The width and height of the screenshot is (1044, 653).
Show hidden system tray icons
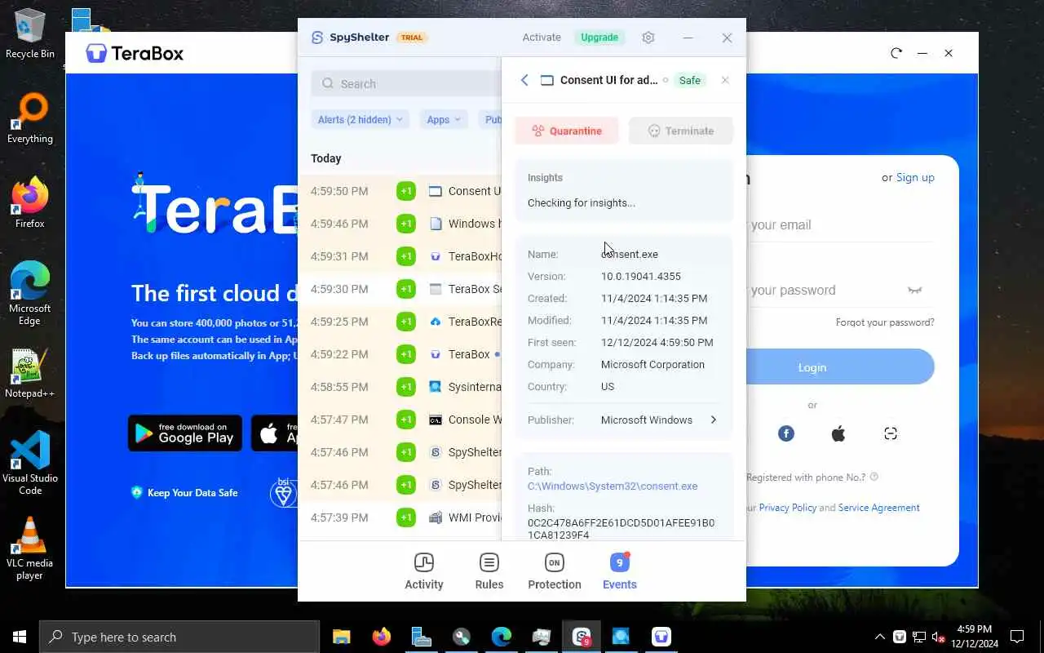click(879, 637)
